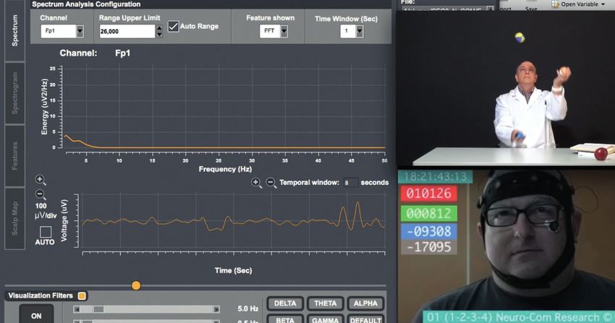This screenshot has width=615, height=323.
Task: Apply the GAMMA band filter
Action: [x=325, y=319]
